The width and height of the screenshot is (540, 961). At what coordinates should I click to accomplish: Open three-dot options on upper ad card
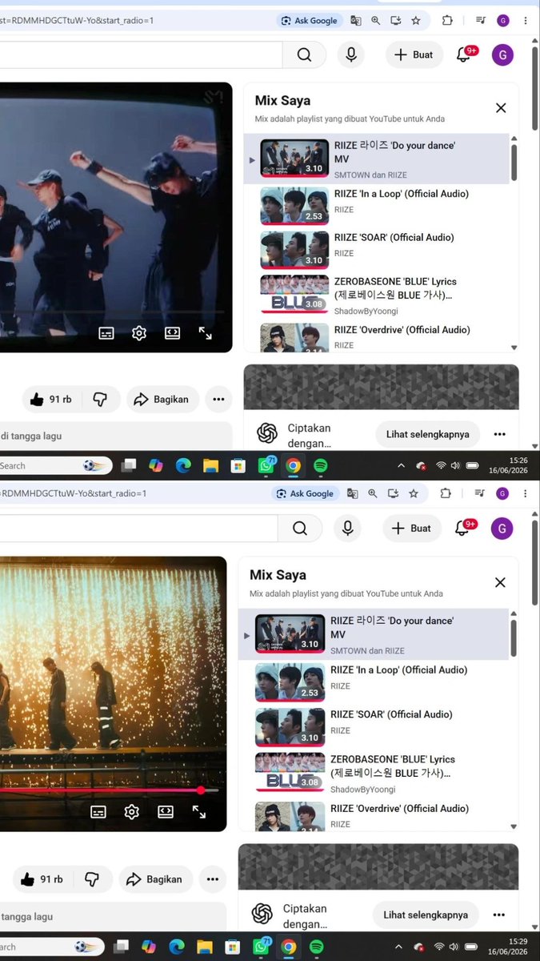pos(500,434)
